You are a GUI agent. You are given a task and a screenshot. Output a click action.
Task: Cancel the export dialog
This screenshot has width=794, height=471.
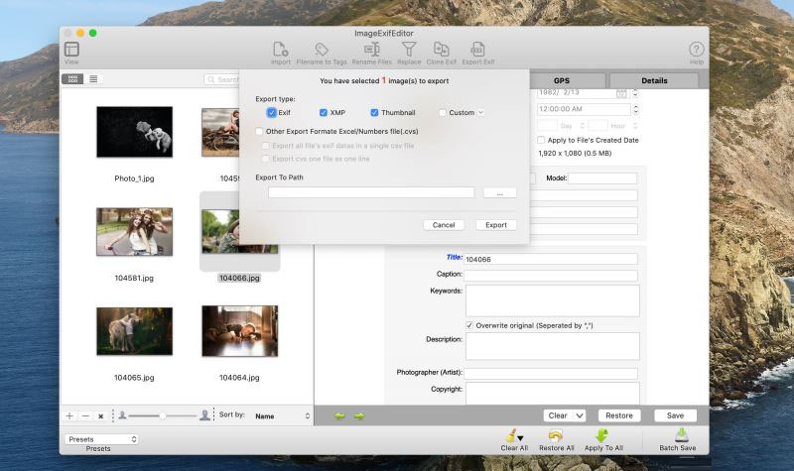[444, 225]
